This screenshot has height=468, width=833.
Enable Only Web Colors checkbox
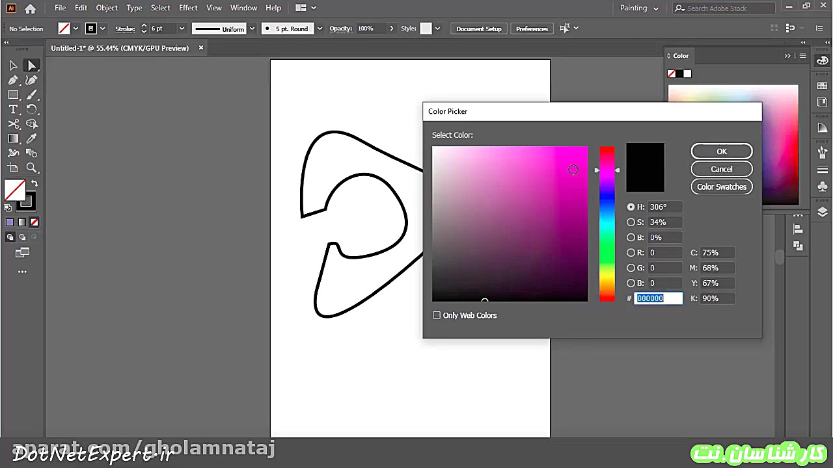click(437, 315)
